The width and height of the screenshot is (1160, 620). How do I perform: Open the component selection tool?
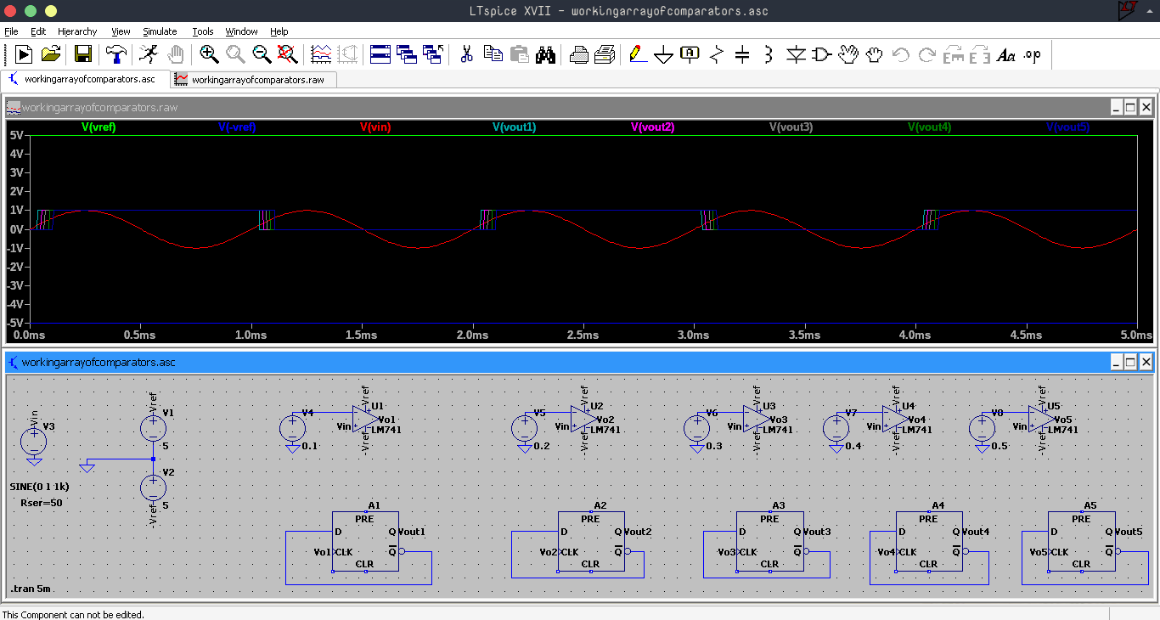(x=820, y=54)
